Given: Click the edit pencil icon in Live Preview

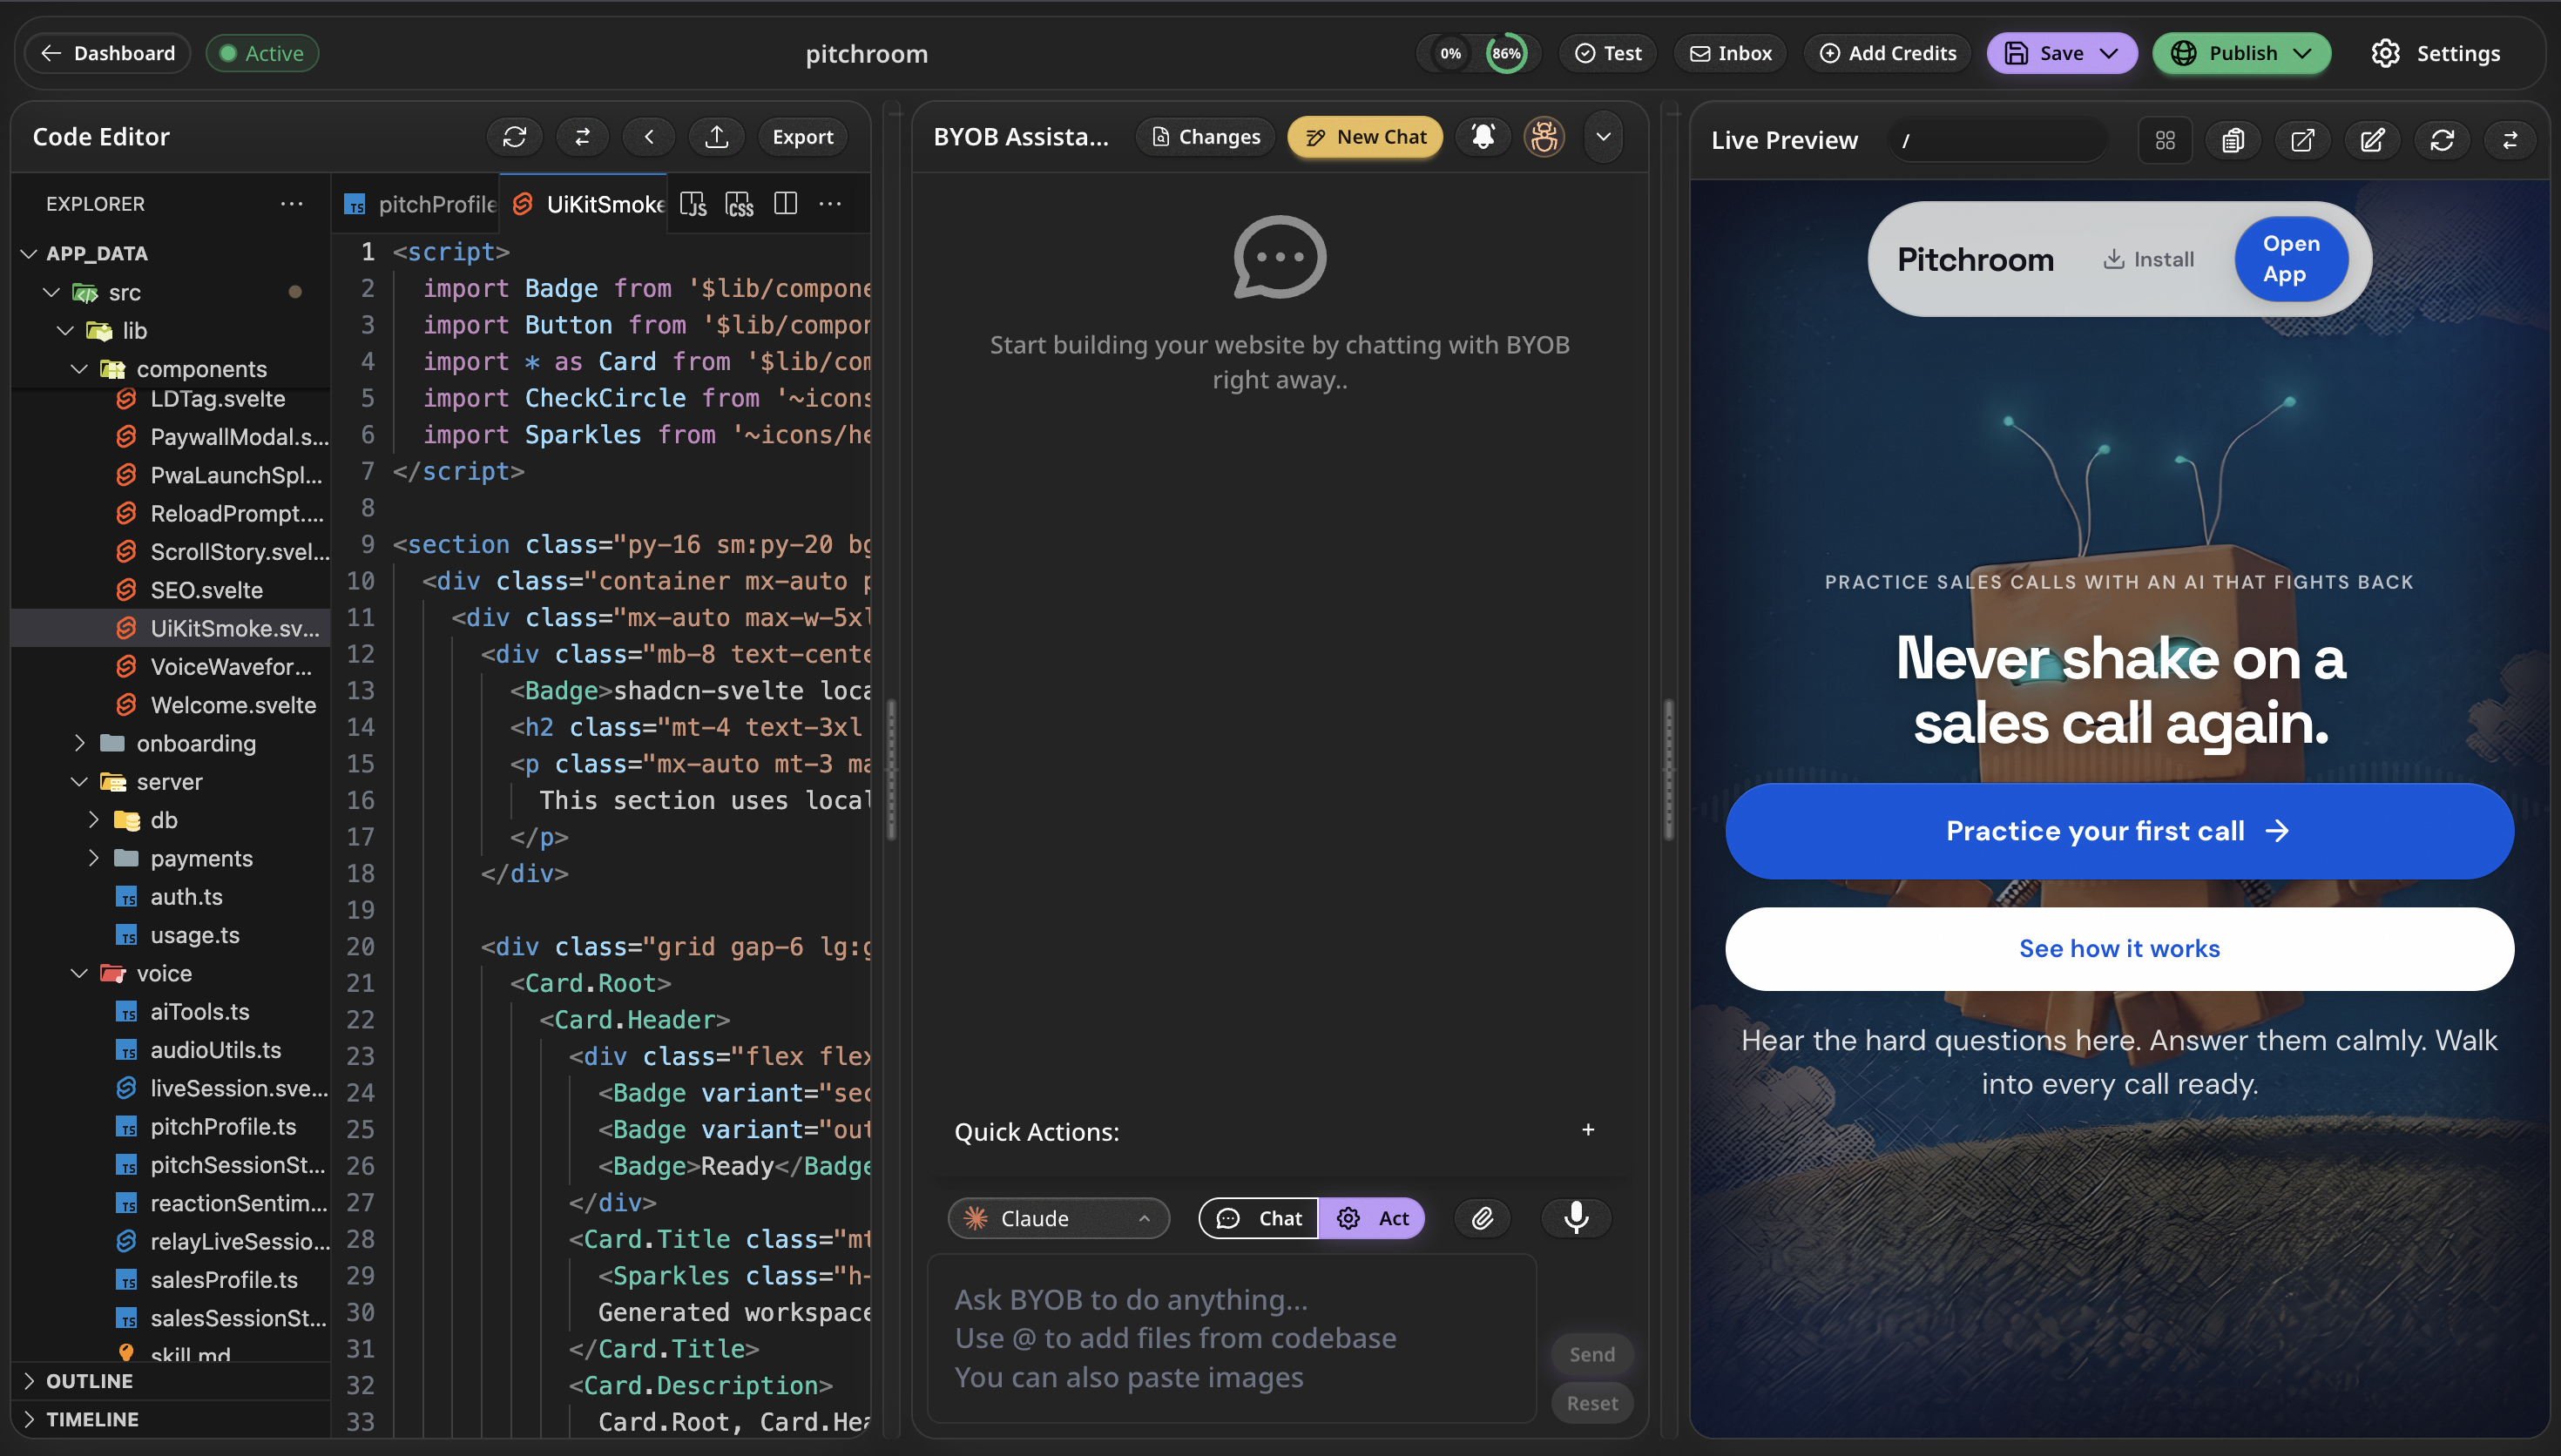Looking at the screenshot, I should tap(2372, 140).
